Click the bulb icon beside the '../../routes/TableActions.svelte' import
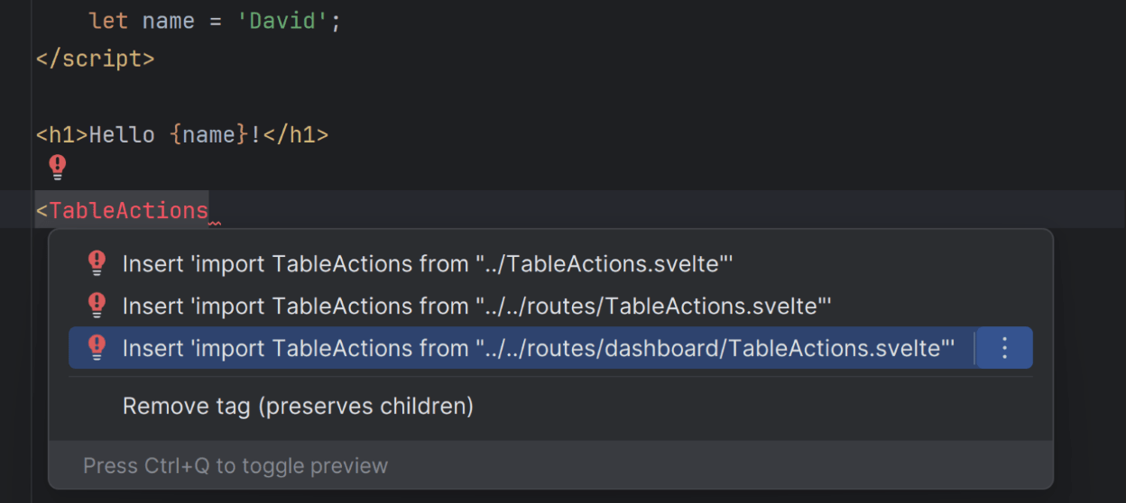The width and height of the screenshot is (1126, 503). (97, 306)
